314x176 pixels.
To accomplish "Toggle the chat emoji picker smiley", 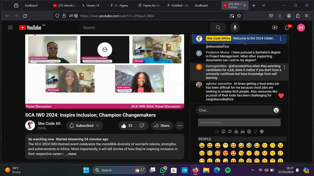I will coord(276,110).
